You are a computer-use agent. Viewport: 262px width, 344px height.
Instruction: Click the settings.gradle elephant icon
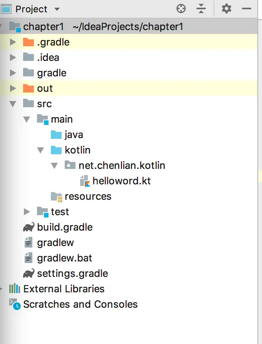[29, 273]
